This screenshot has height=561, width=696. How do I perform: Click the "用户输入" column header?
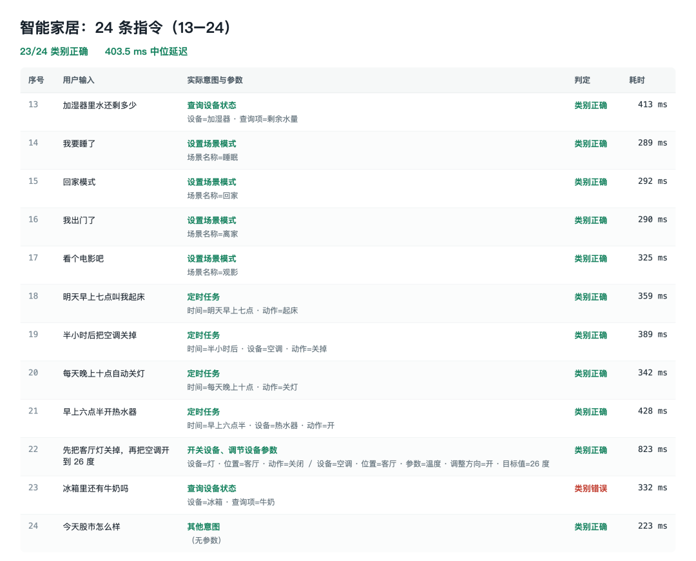click(79, 80)
